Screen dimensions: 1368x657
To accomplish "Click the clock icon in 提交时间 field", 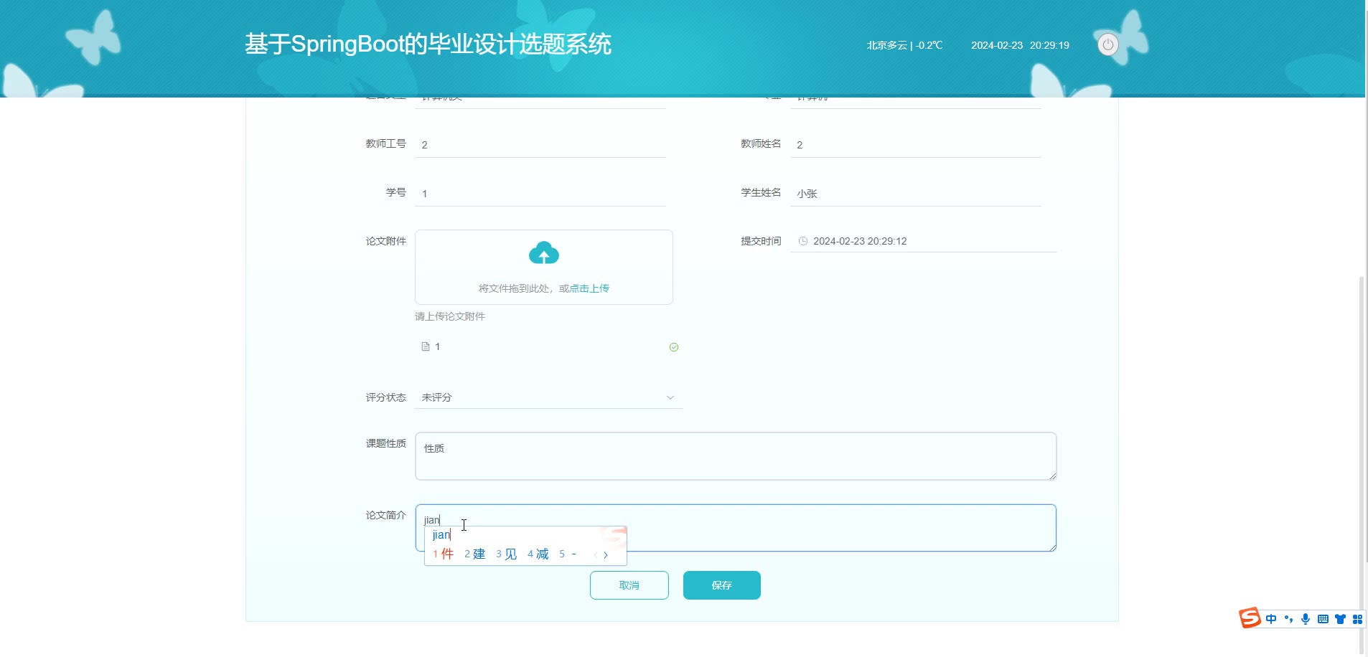I will coord(803,242).
